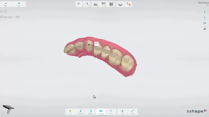Image resolution: width=209 pixels, height=117 pixels.
Task: Switch to the upper jaw scan step
Action: 104,4
